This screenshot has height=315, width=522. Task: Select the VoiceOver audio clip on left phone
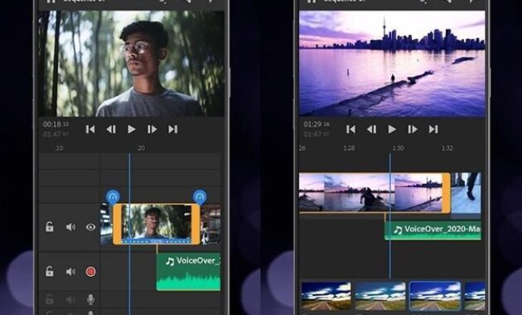188,272
